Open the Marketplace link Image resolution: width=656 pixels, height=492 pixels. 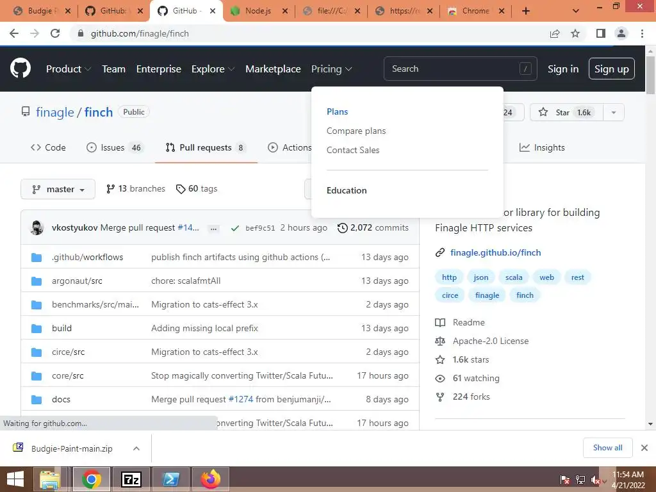click(x=273, y=69)
